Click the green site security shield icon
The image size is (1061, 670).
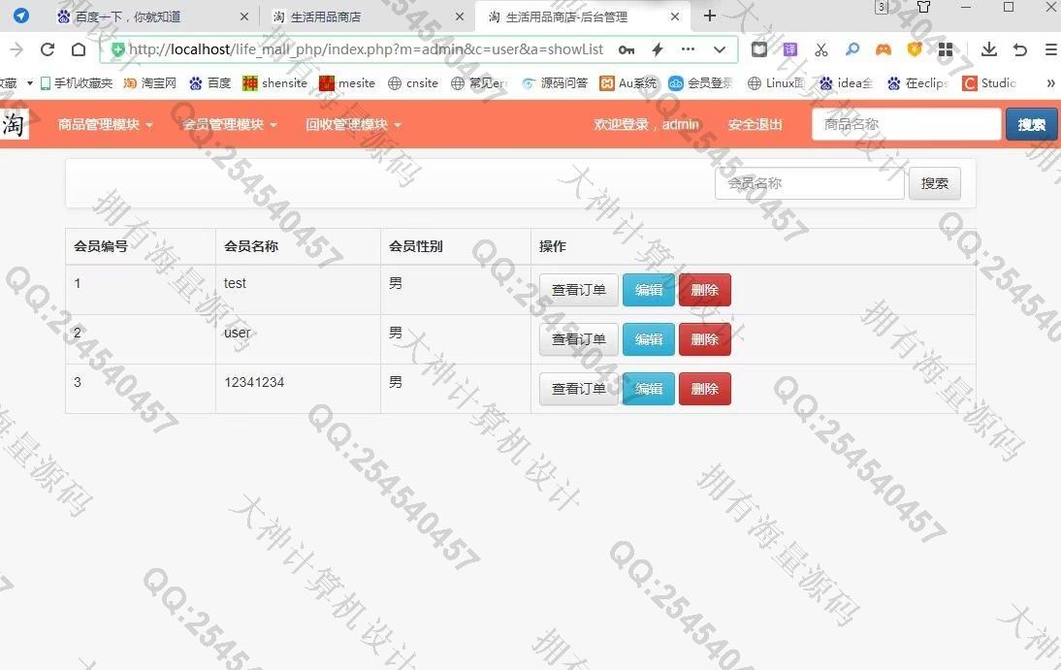pyautogui.click(x=117, y=49)
